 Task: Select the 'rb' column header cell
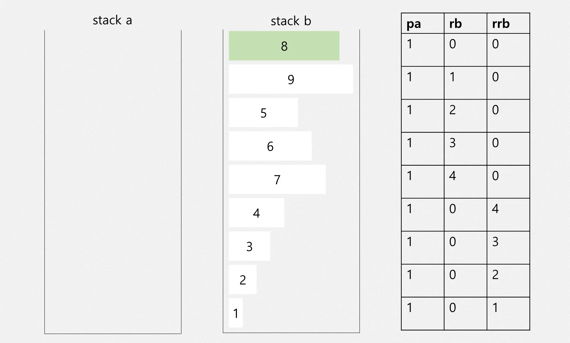pyautogui.click(x=465, y=23)
